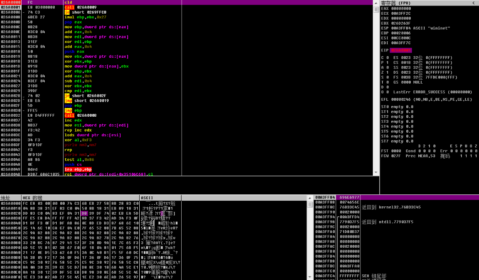
Task: Toggle the S flag value
Action: point(387,77)
